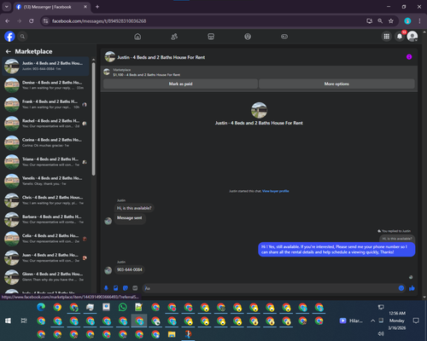Open the Marketplace storefront icon in top navigation
Screen dimensions: 427x341
[x=211, y=37]
